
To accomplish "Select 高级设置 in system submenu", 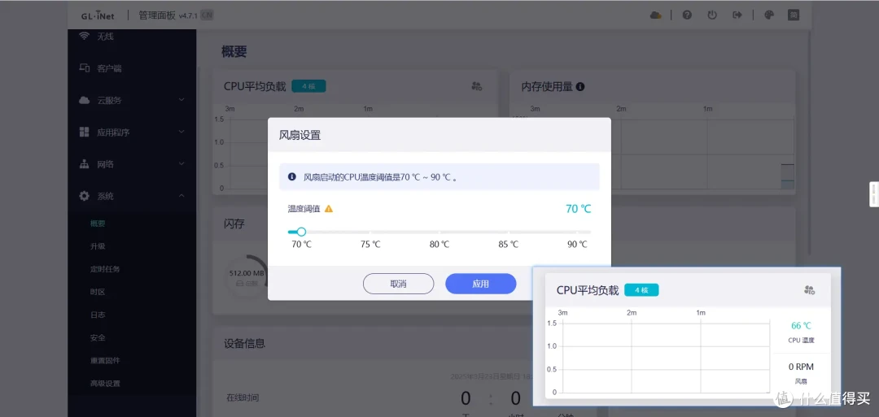I will (105, 384).
